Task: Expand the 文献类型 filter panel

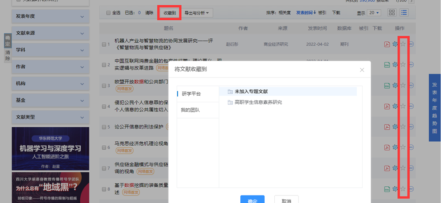Action: [x=50, y=117]
